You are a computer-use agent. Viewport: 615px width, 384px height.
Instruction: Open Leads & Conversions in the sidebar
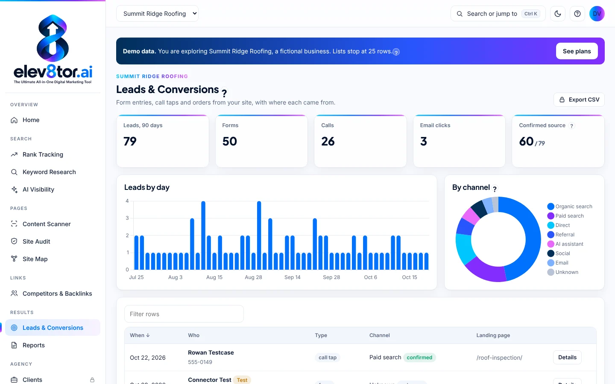(x=53, y=328)
